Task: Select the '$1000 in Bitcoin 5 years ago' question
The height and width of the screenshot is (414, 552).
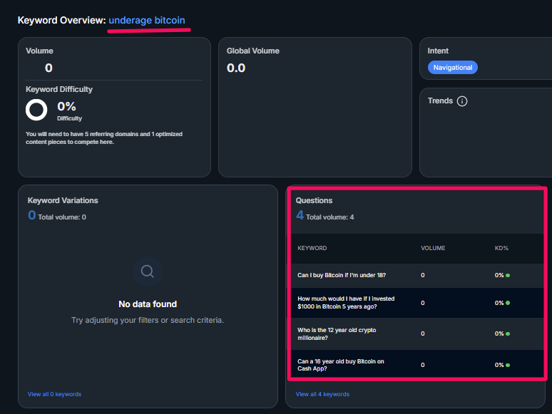Action: 346,303
